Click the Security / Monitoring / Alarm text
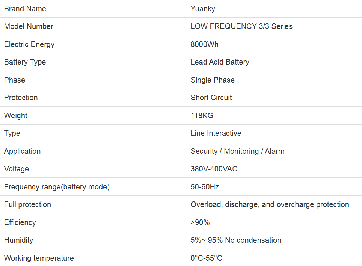The width and height of the screenshot is (362, 266). [x=237, y=151]
